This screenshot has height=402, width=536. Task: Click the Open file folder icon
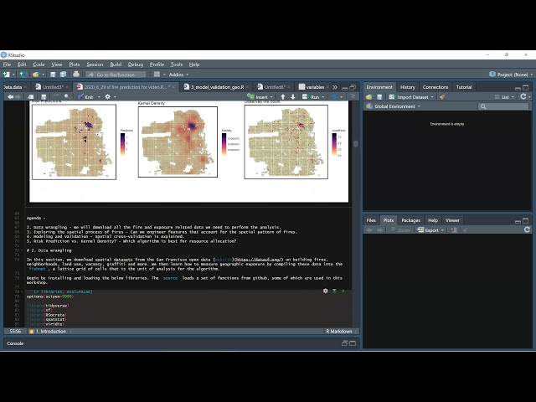[x=35, y=75]
